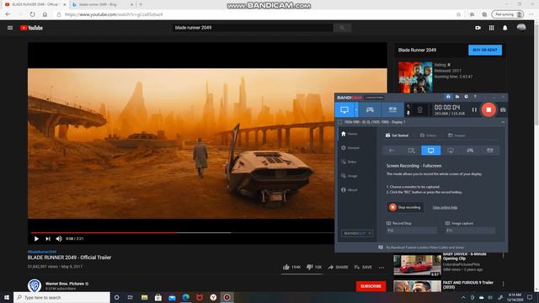This screenshot has height=303, width=539.
Task: Switch to the Get Started tab
Action: [397, 136]
